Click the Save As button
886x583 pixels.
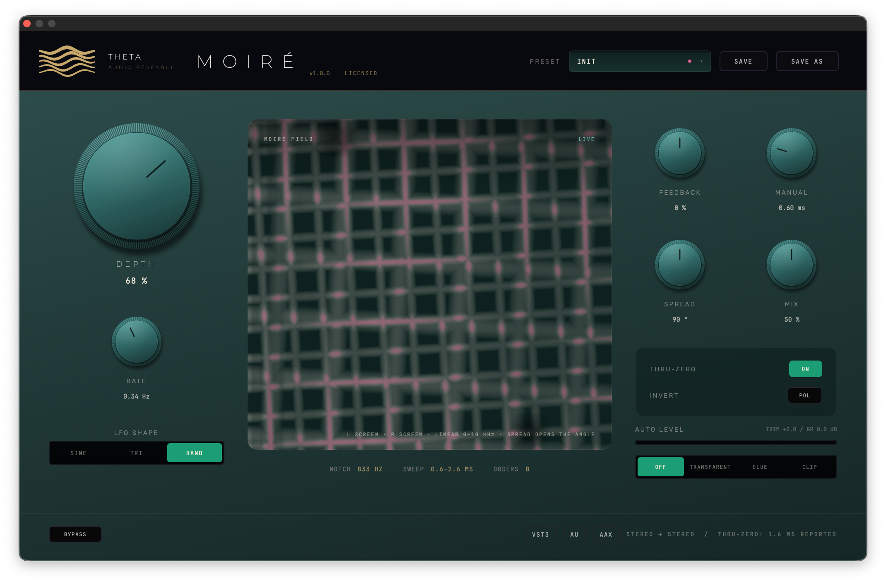pyautogui.click(x=807, y=61)
